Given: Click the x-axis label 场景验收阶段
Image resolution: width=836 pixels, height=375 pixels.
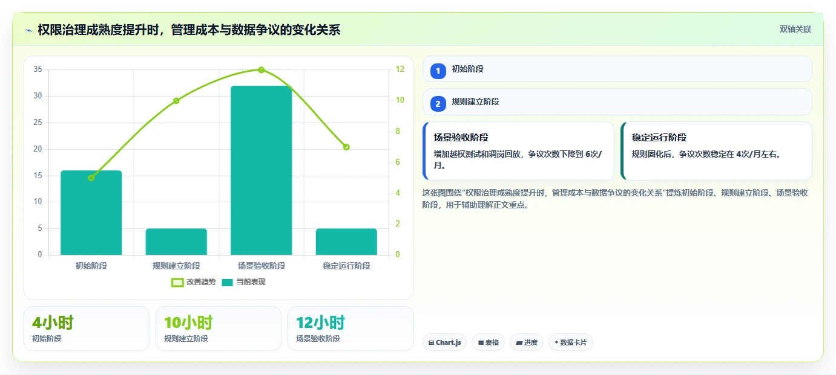Looking at the screenshot, I should [x=262, y=266].
